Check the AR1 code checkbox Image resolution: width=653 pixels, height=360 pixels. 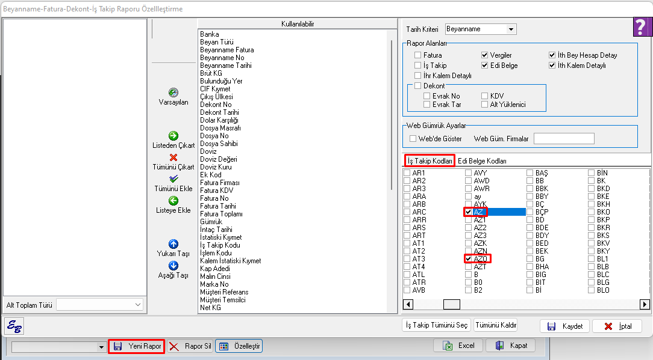tap(407, 173)
